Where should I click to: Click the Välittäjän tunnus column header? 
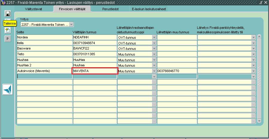tap(84, 32)
